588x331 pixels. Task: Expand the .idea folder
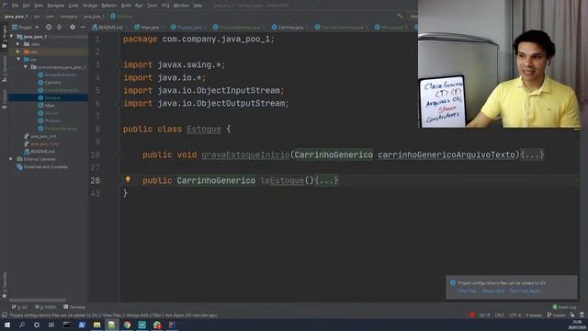point(18,44)
